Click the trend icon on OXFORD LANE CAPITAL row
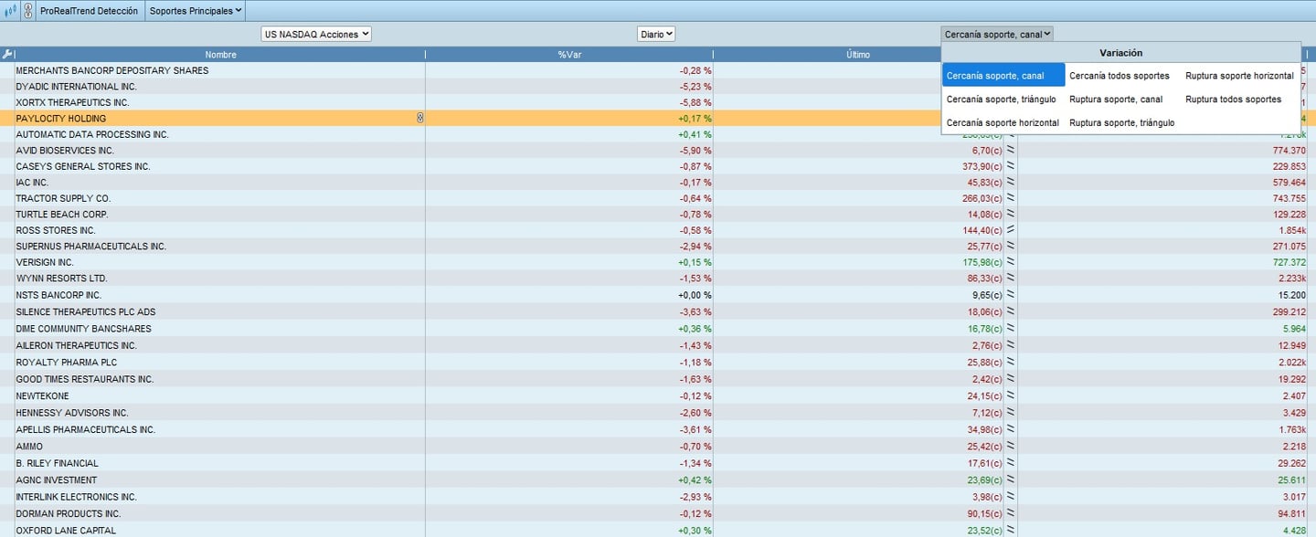Screen dimensions: 1316x537 click(x=1010, y=531)
